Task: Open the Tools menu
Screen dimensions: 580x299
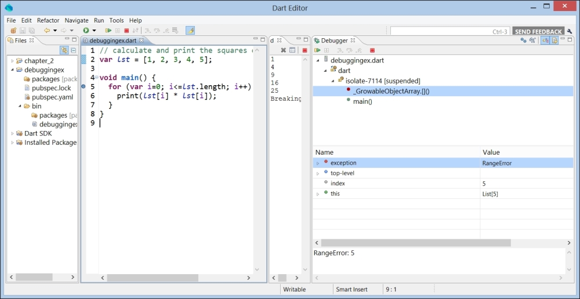Action: [117, 20]
